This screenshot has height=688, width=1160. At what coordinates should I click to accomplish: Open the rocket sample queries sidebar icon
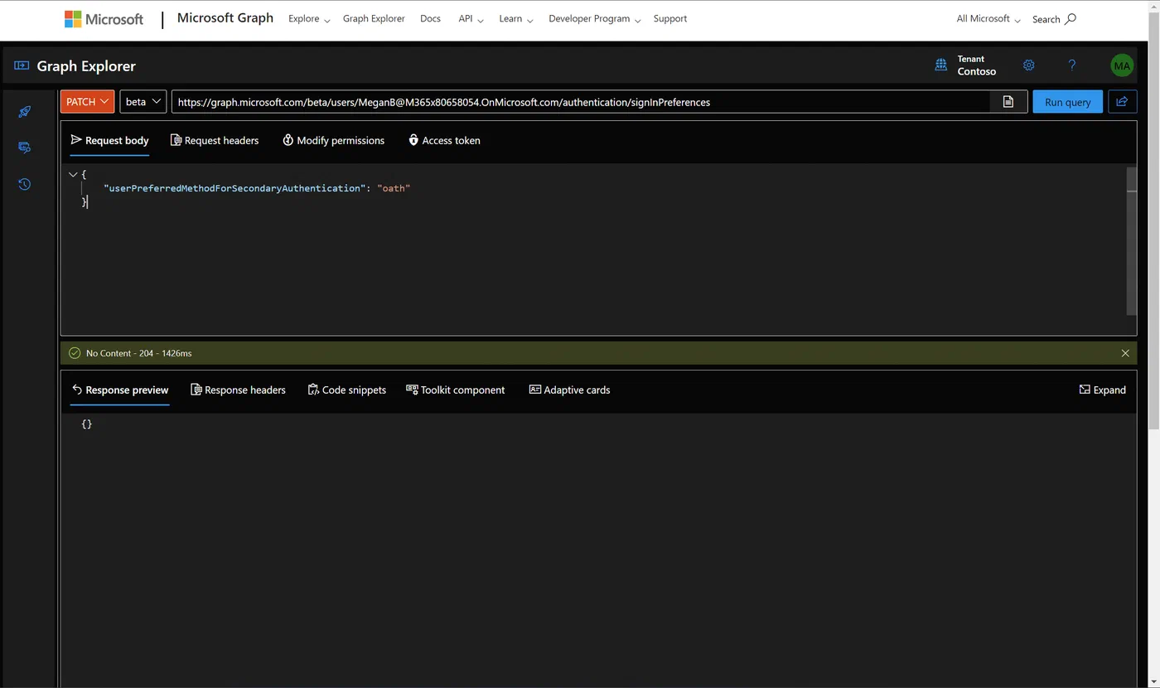click(x=24, y=112)
